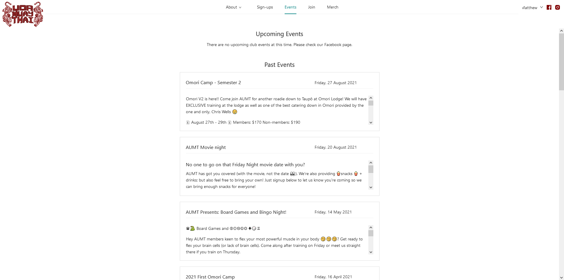564x280 pixels.
Task: Open the Merch page
Action: coord(333,7)
